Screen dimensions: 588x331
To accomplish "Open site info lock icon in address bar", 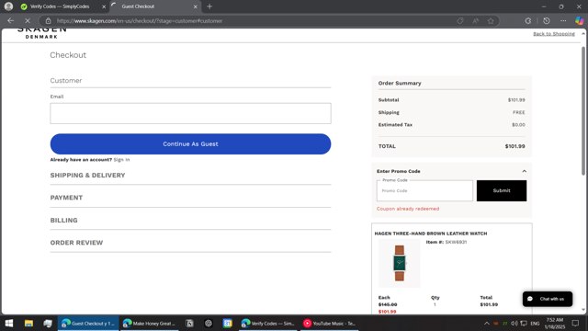I will [48, 21].
